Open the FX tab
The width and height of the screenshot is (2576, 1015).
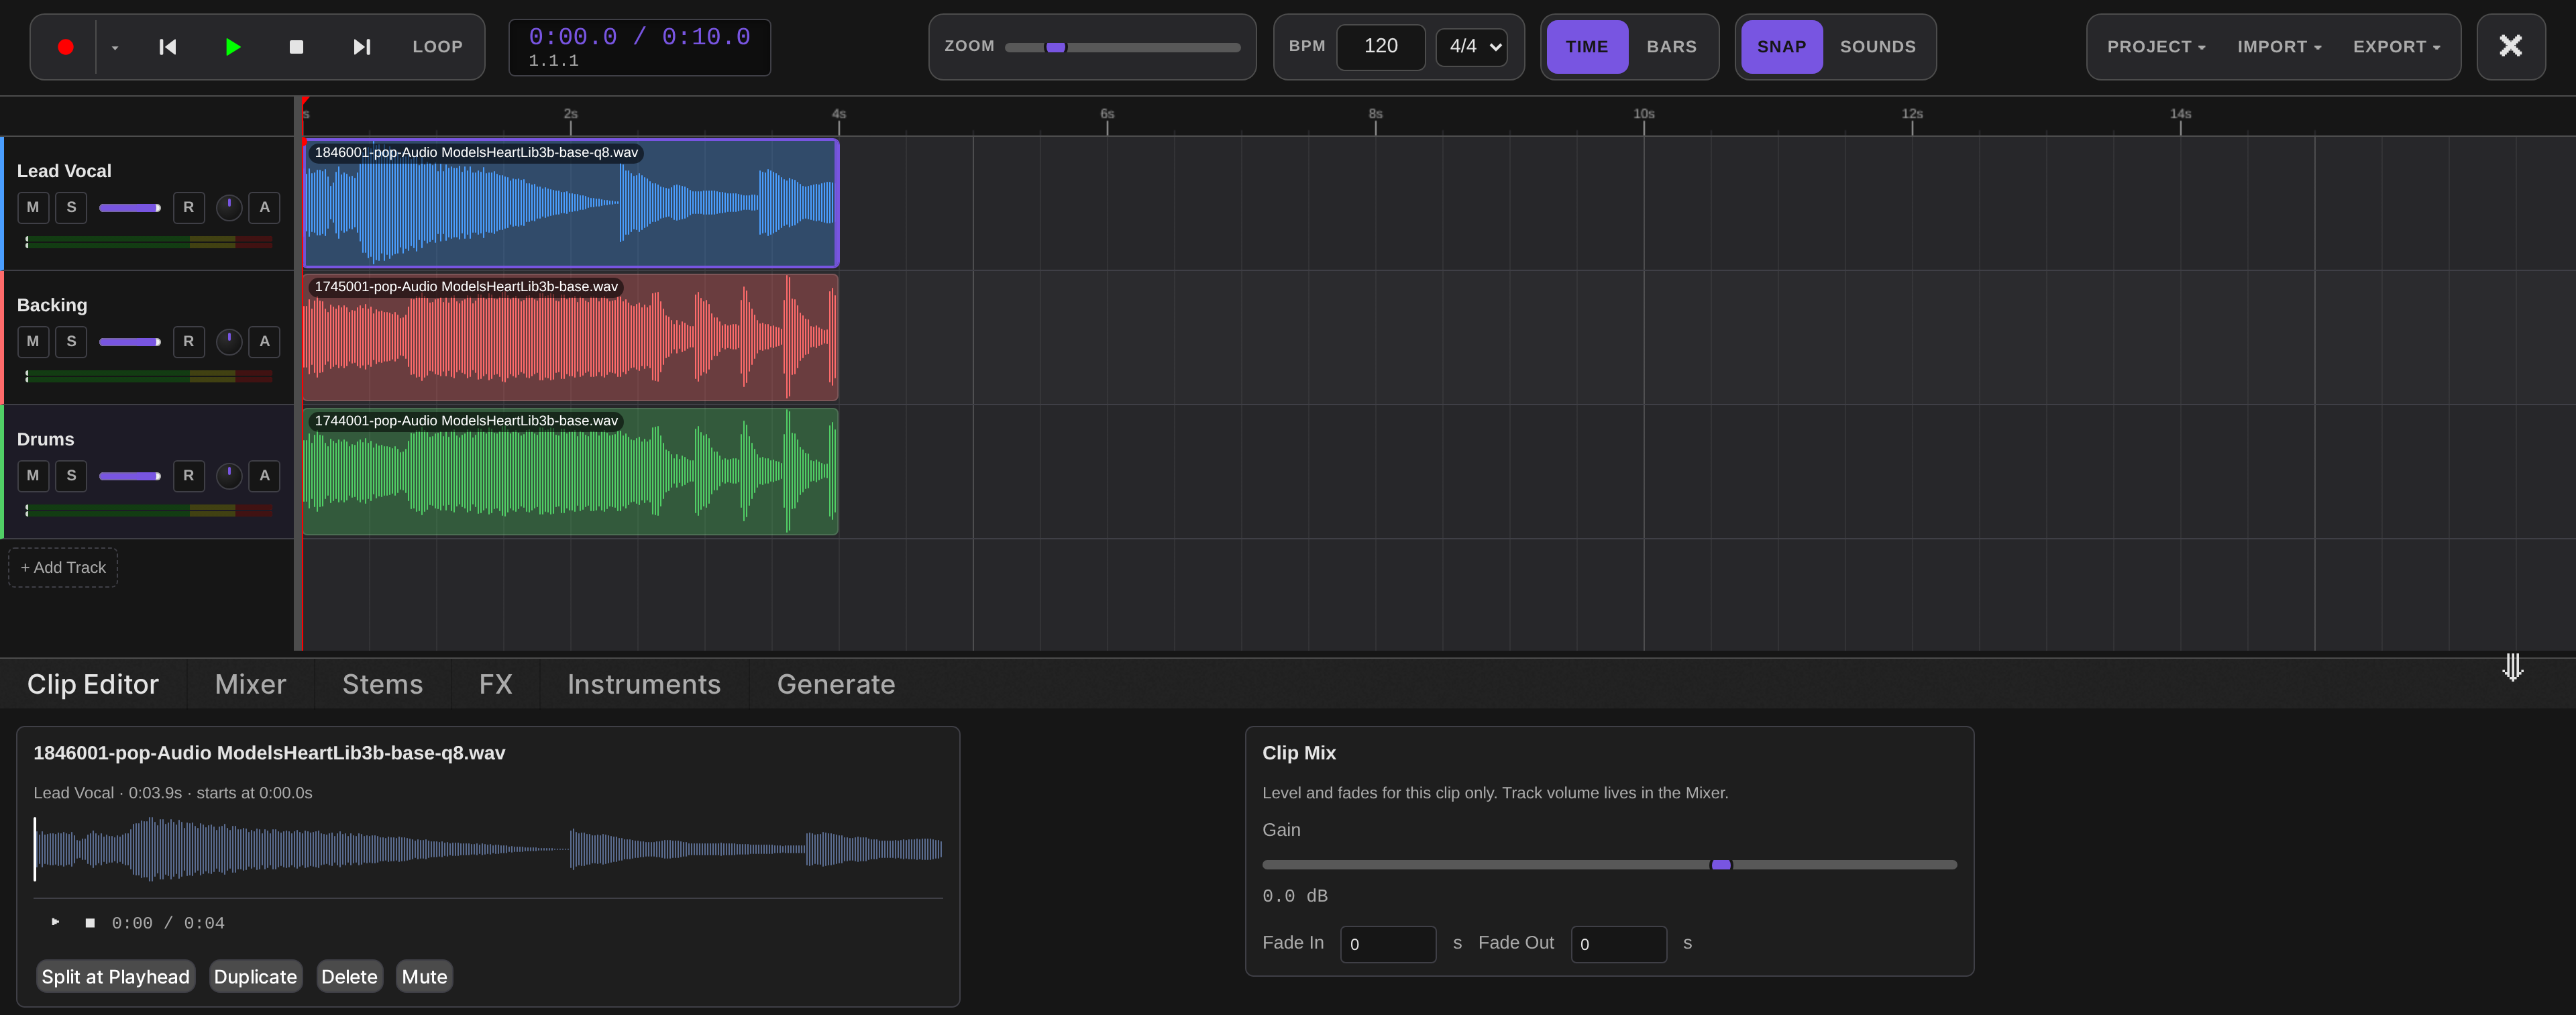tap(495, 684)
